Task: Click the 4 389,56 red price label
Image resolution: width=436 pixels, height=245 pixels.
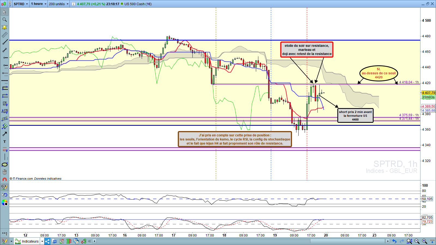Action: coord(429,106)
